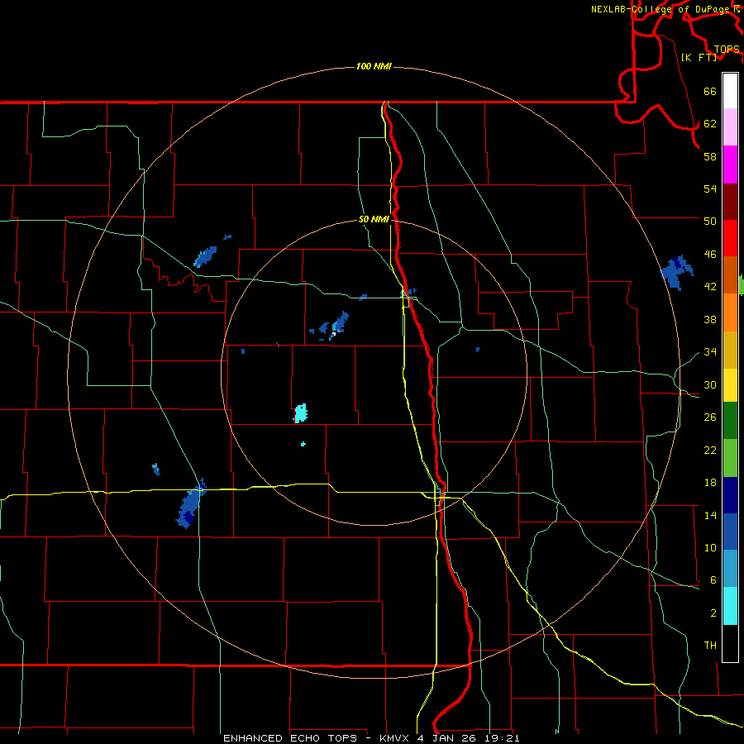
Task: Click the 62 value on the legend
Action: (x=710, y=124)
